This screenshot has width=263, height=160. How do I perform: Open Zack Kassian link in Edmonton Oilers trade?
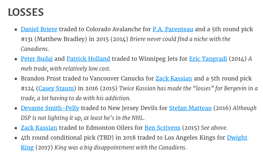coord(39,128)
